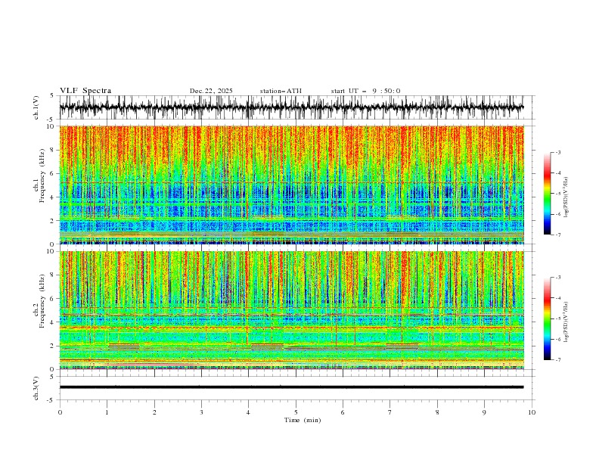Click the ch.2 "Frequency (kHz)" axis label
The height and width of the screenshot is (463, 599).
tap(42, 300)
